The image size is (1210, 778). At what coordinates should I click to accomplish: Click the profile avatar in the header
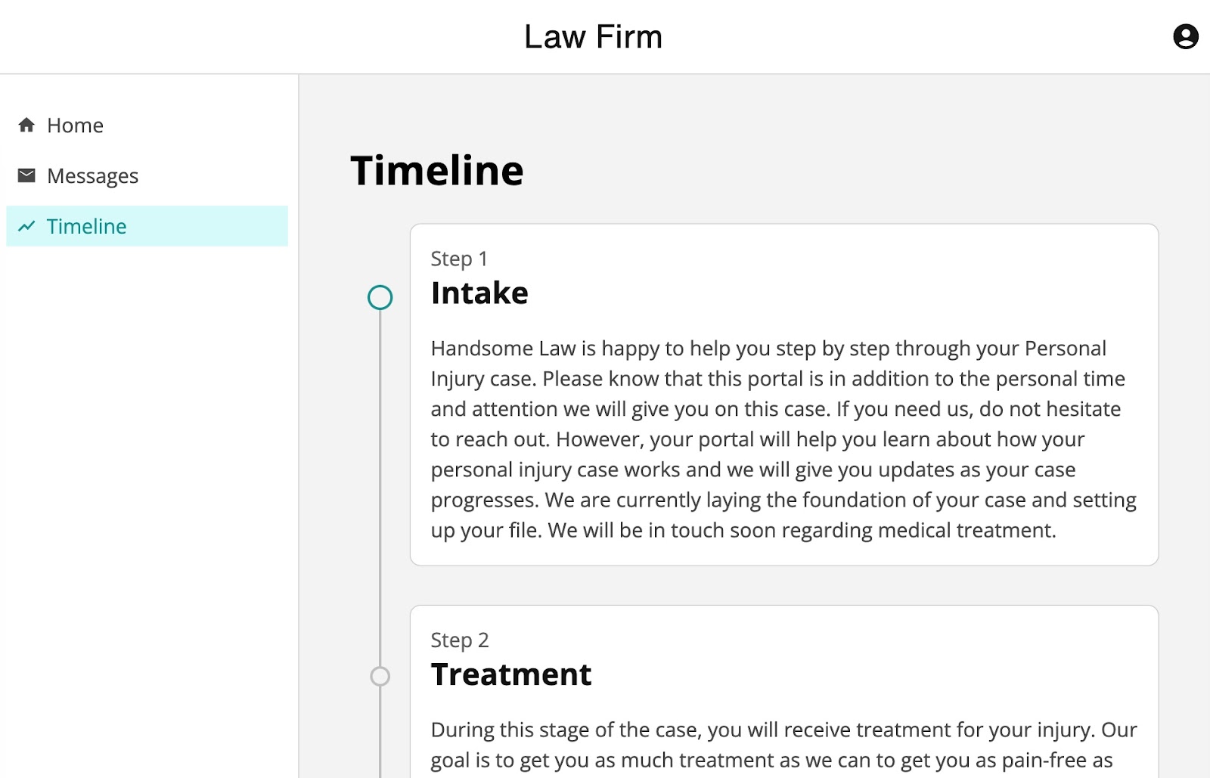point(1184,36)
